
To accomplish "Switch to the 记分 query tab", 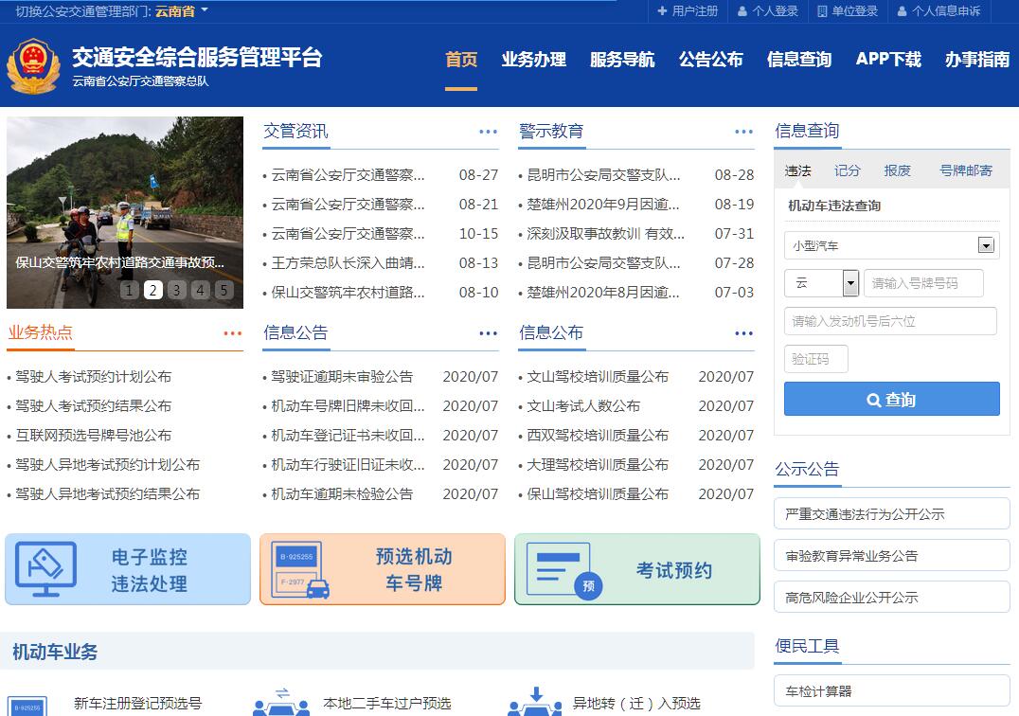I will (x=847, y=170).
